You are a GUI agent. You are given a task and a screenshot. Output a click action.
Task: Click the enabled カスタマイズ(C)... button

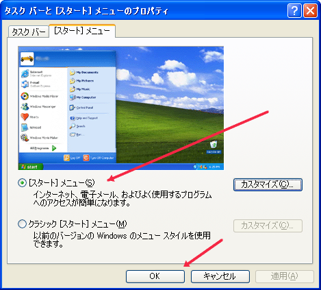pyautogui.click(x=268, y=184)
